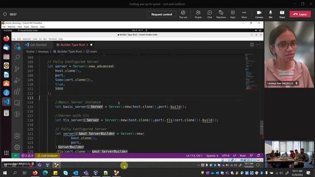Viewport: 315px width, 177px height.
Task: Select language mode Rust in status bar
Action: (x=243, y=155)
